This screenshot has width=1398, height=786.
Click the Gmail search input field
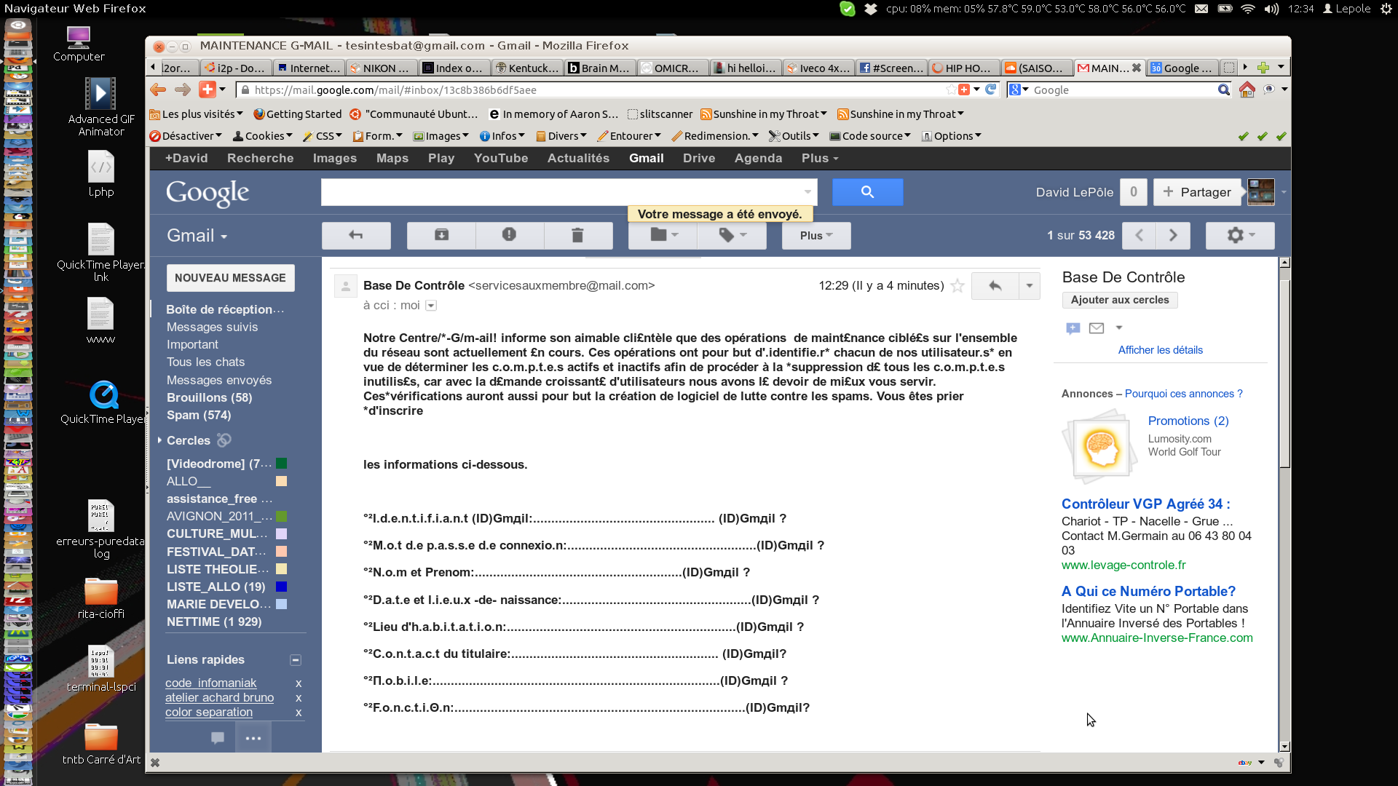[x=561, y=192]
